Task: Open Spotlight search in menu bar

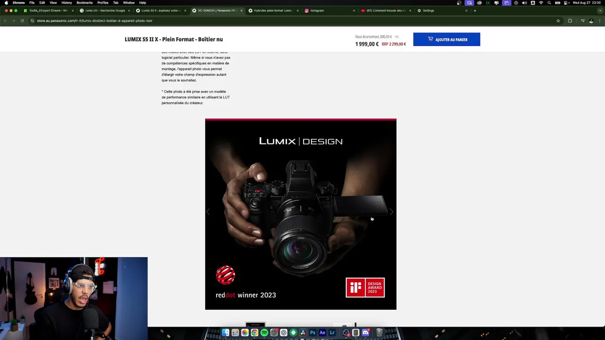Action: (549, 3)
